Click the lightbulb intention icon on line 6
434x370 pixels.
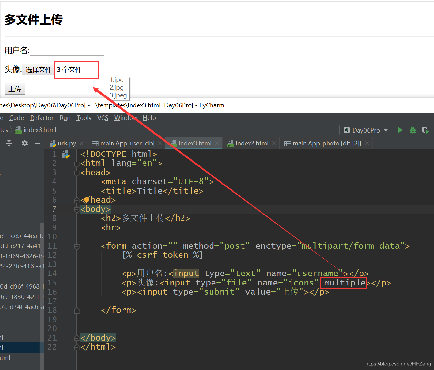click(86, 200)
